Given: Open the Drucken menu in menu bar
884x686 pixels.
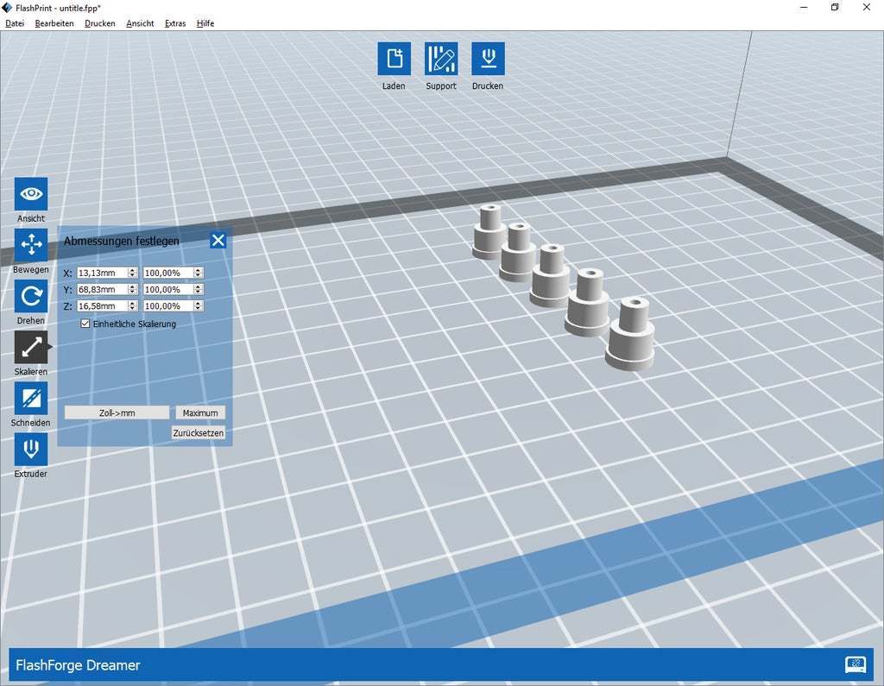Looking at the screenshot, I should 100,23.
